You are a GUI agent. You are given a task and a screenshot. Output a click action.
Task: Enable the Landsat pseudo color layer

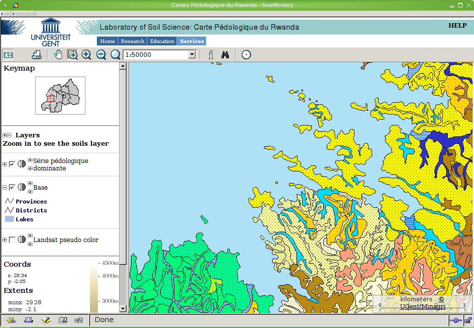(x=12, y=240)
